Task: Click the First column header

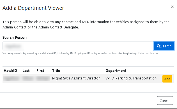Action: click(40, 71)
